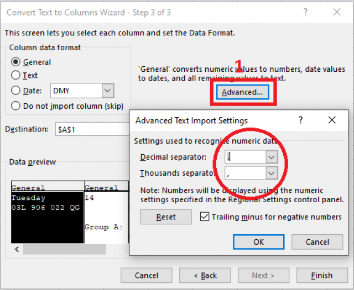Pick Do not import column (skip)

click(x=16, y=106)
